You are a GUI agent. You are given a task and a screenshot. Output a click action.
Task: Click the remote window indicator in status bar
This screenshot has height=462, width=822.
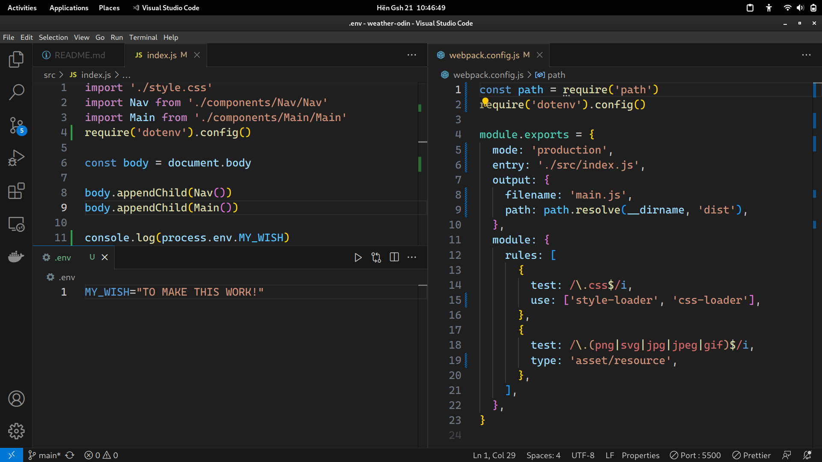coord(12,455)
